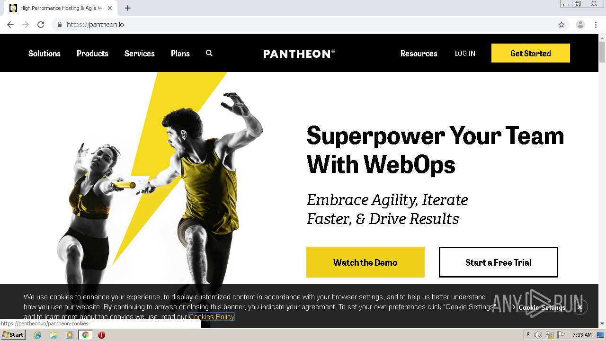Dismiss the cookie banner with X
Image resolution: width=606 pixels, height=341 pixels.
579,307
